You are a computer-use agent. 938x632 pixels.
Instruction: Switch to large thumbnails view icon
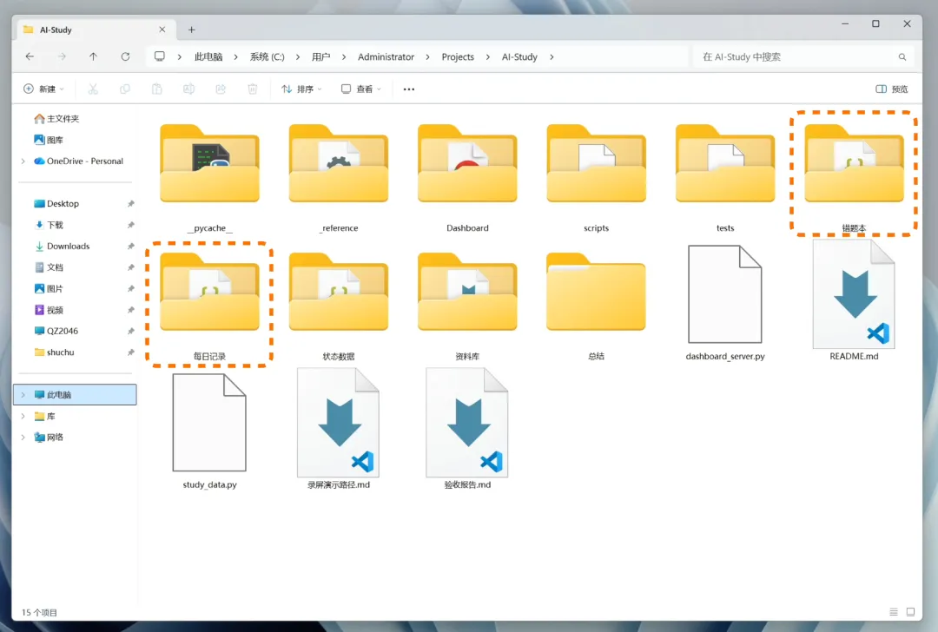point(910,612)
